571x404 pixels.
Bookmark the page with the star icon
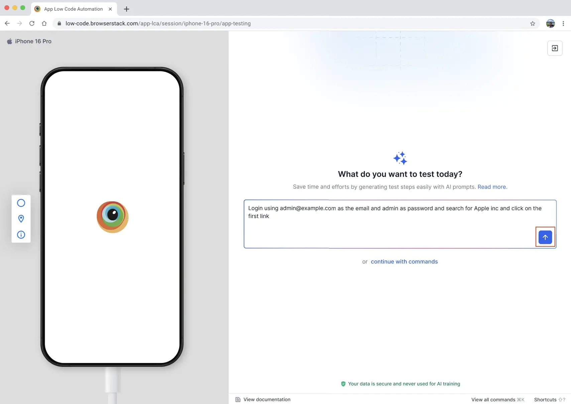coord(533,23)
